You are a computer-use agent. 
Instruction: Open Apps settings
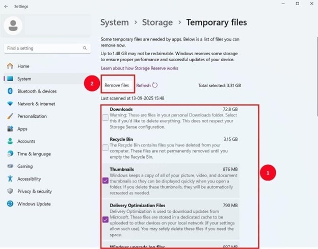click(47, 129)
